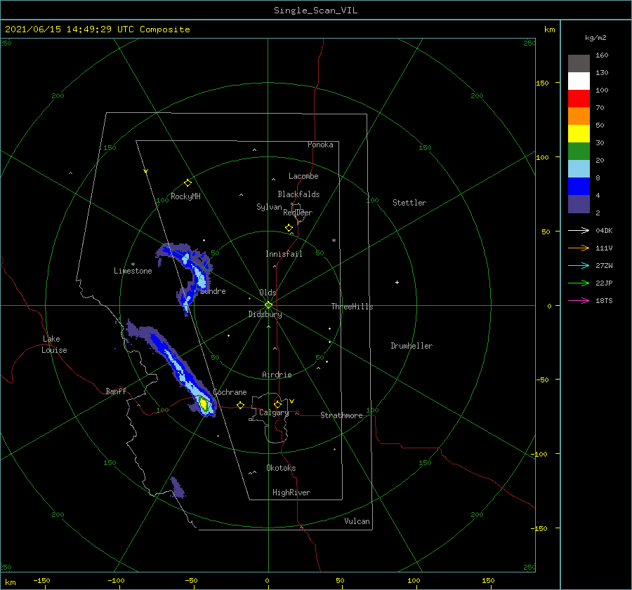Click the Banff label
This screenshot has height=590, width=632.
pos(116,391)
